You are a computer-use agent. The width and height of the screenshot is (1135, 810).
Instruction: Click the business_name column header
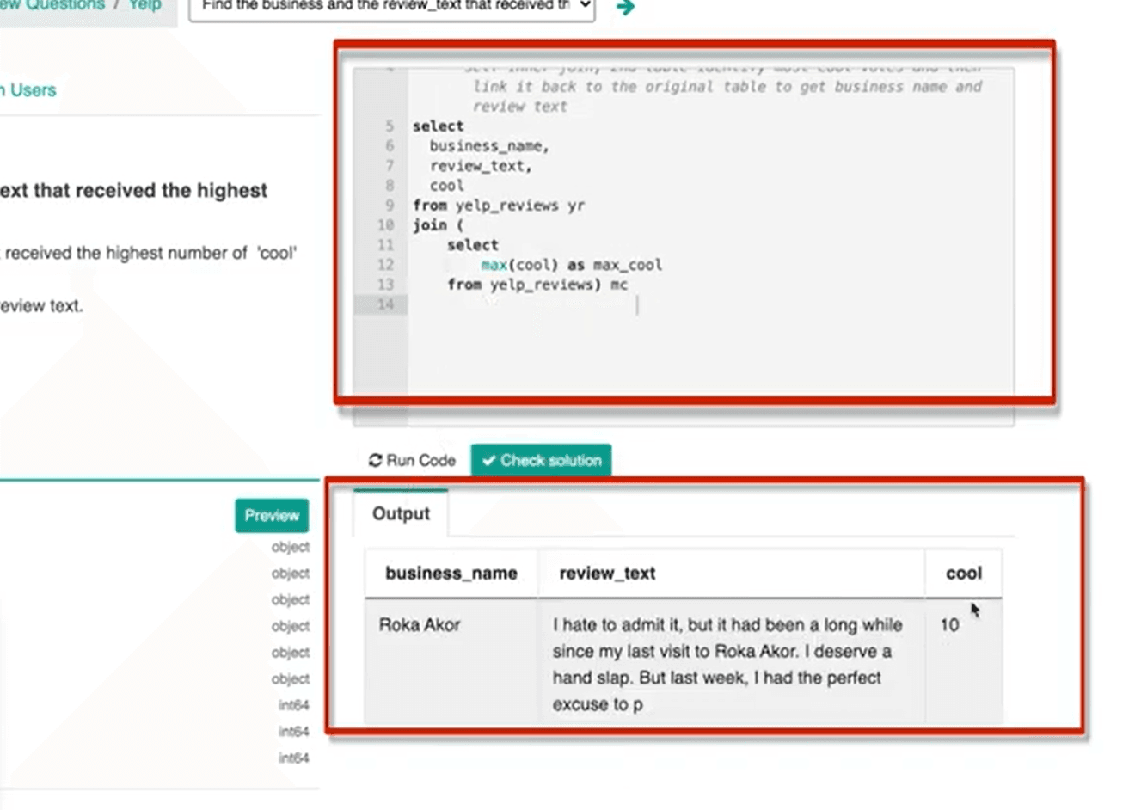(451, 573)
